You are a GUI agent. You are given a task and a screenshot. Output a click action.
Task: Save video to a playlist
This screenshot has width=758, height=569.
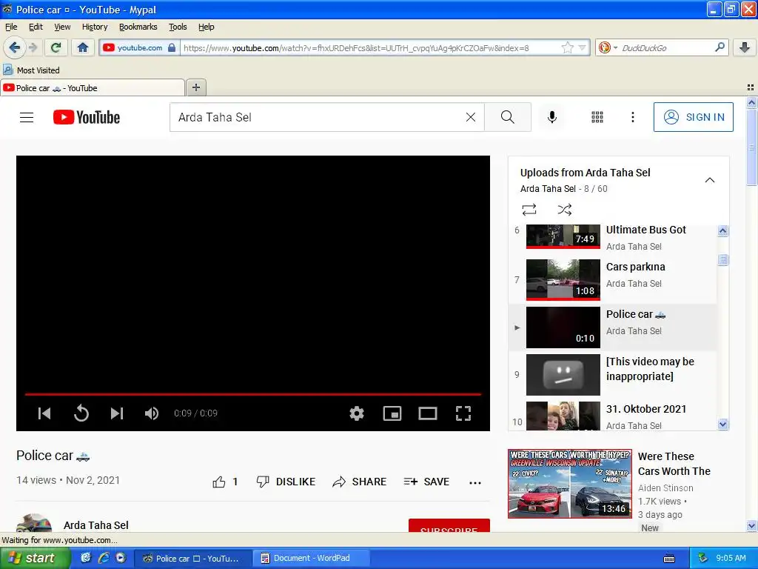point(426,482)
